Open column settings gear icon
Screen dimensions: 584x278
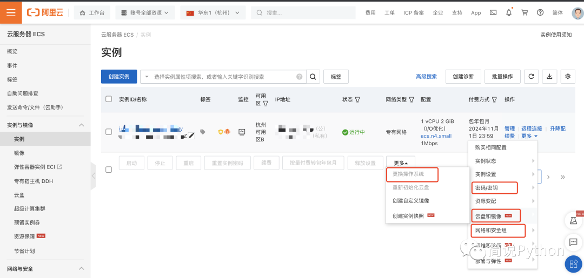568,77
